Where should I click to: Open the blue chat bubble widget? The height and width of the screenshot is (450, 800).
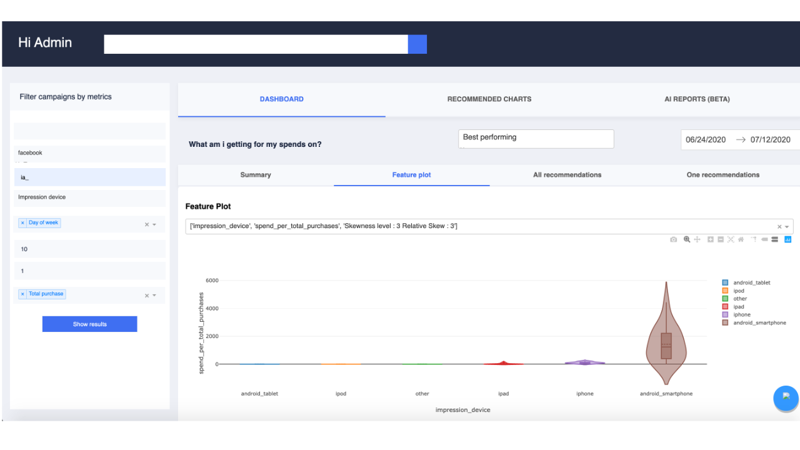click(x=786, y=398)
